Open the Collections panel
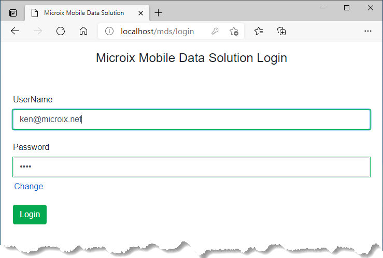 click(x=281, y=31)
